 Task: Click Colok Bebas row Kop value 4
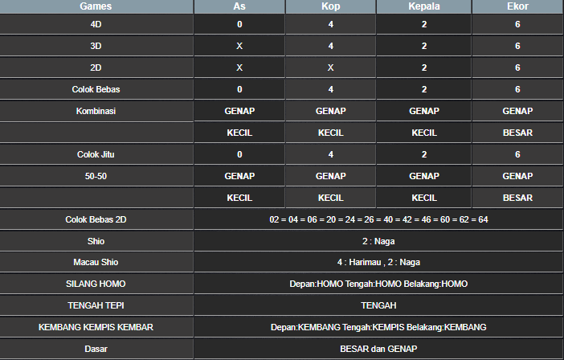(x=330, y=89)
